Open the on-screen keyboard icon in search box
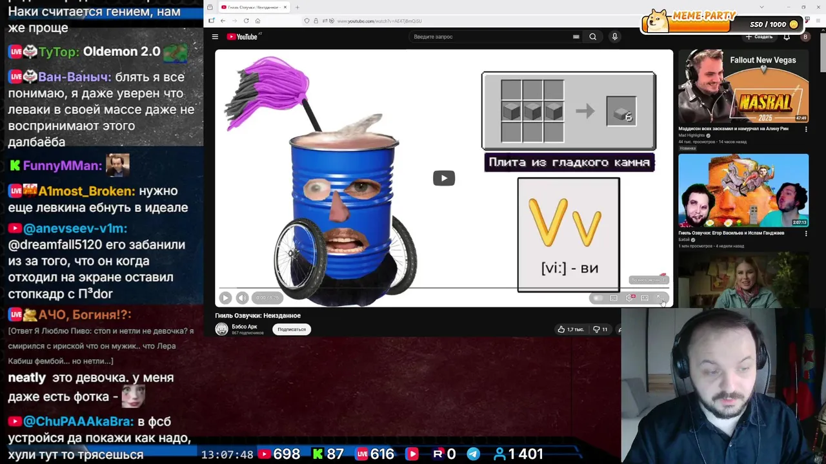 pos(576,37)
